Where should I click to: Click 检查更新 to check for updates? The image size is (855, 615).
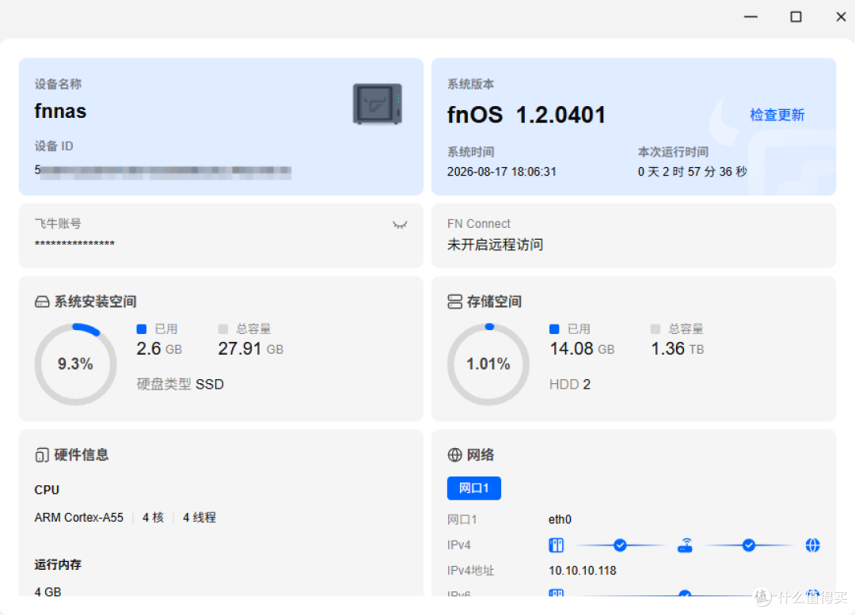pos(777,115)
